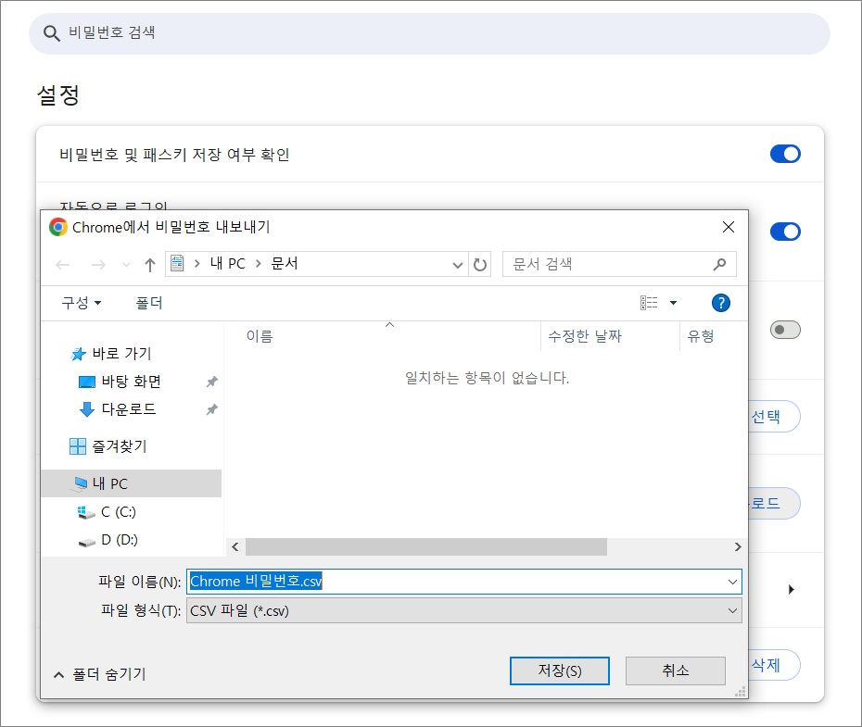Image resolution: width=862 pixels, height=727 pixels.
Task: Refresh the 문서 folder view
Action: (x=480, y=265)
